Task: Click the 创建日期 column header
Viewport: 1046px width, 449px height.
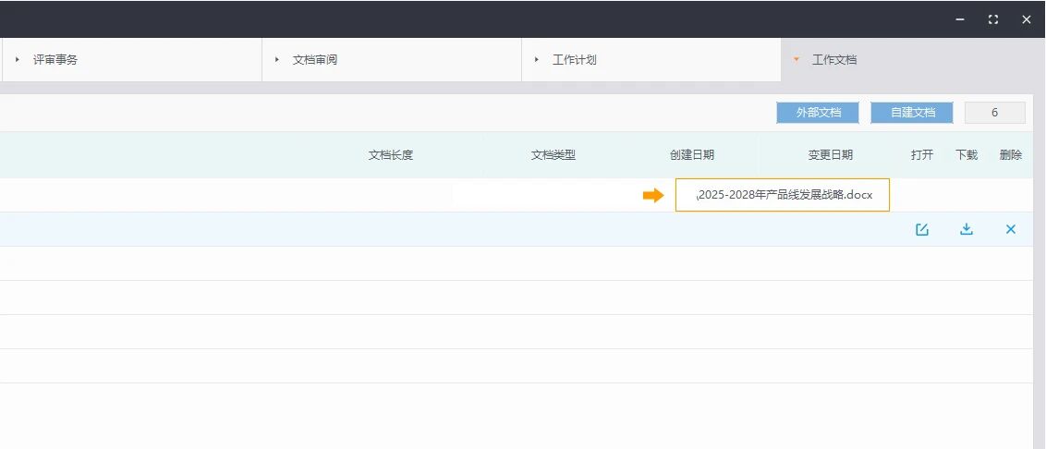Action: [x=692, y=155]
